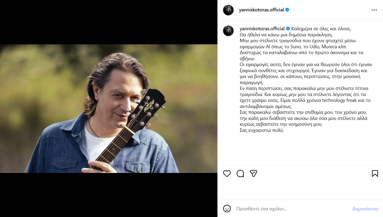Open comments via the speech bubble icon
Viewport: 383px width, 217px height.
point(240,173)
